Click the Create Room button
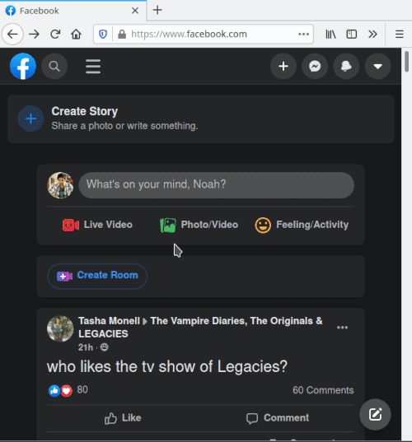 click(97, 276)
